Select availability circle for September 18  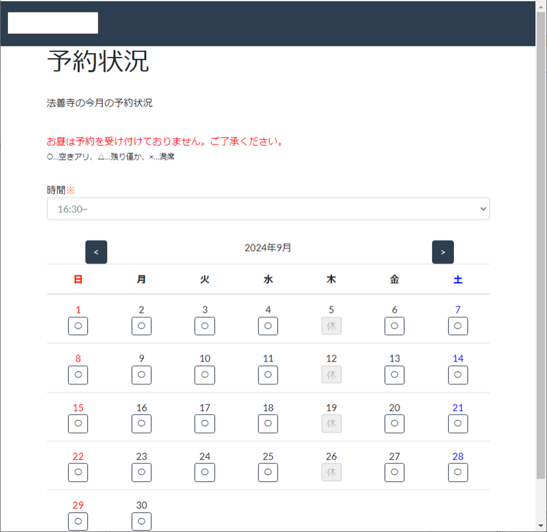(x=268, y=424)
